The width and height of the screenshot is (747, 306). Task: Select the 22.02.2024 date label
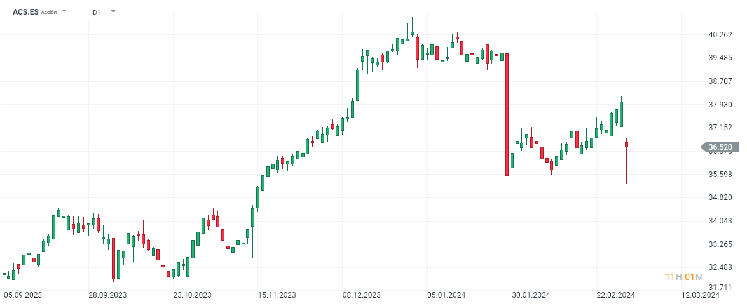615,295
